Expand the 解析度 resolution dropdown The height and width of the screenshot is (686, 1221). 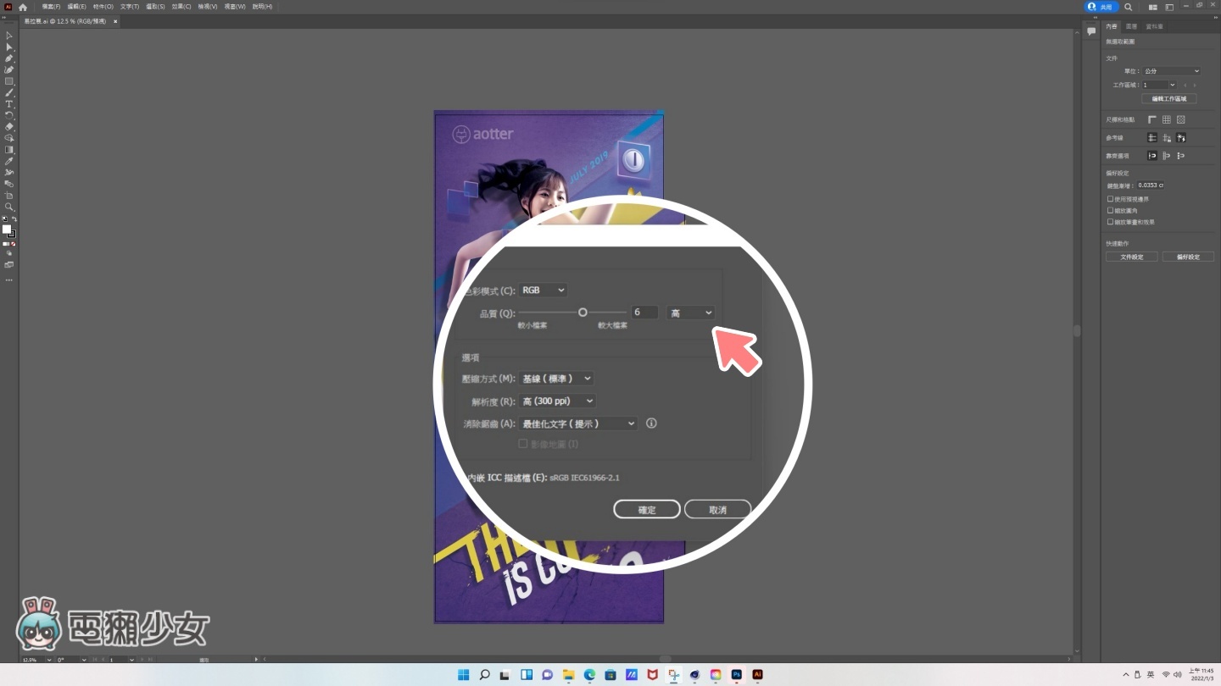pyautogui.click(x=558, y=401)
